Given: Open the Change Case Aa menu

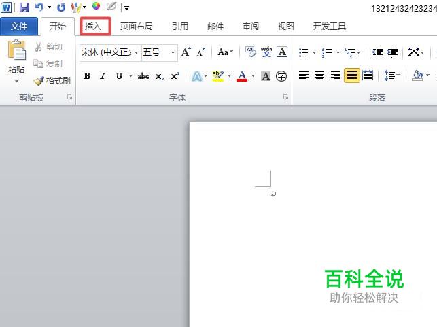Looking at the screenshot, I should tap(225, 52).
